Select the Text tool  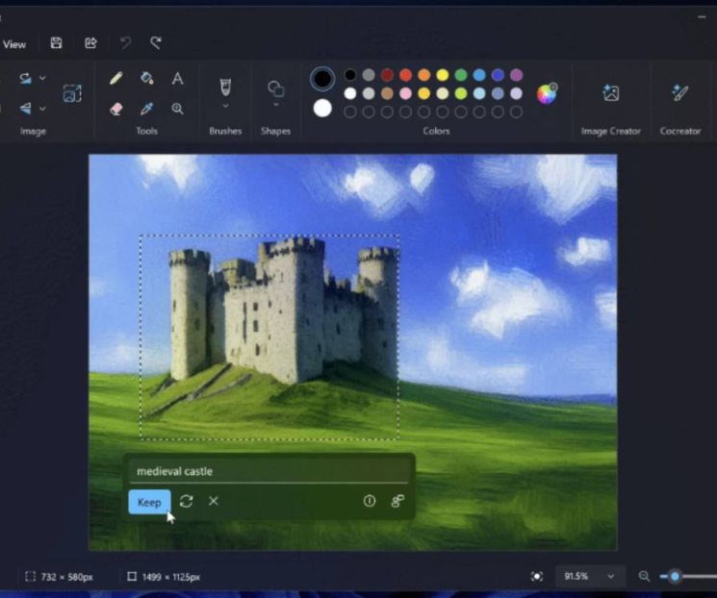click(177, 78)
